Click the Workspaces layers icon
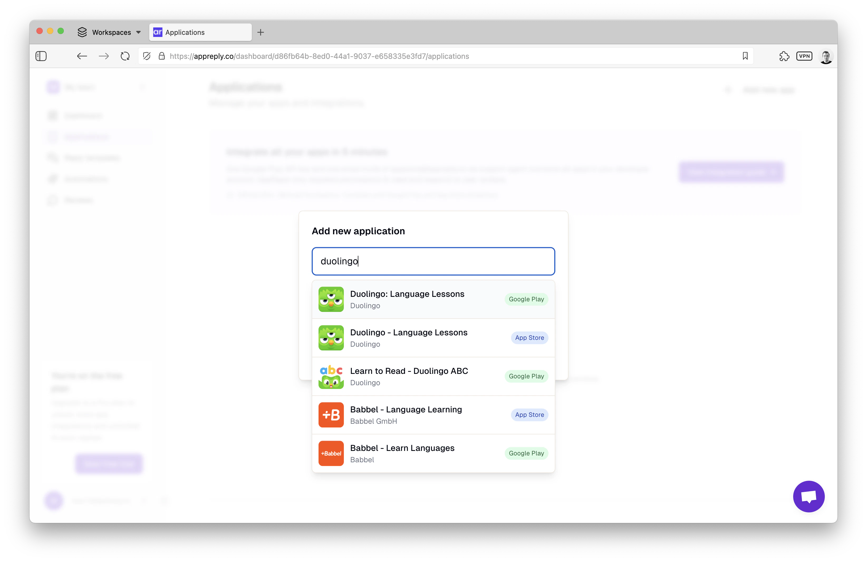The width and height of the screenshot is (867, 562). click(x=82, y=32)
